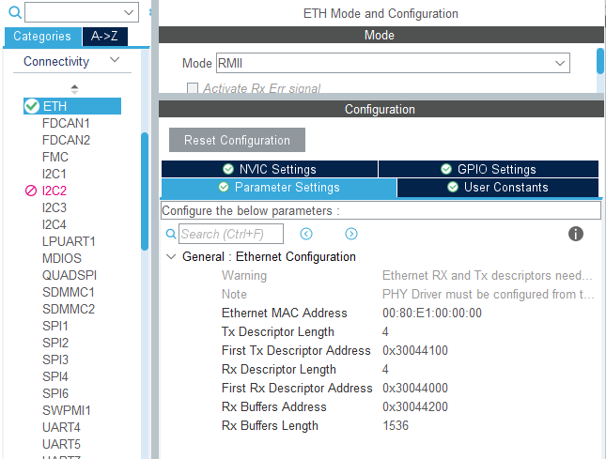Select the disabled I2C2 peripheral
The height and width of the screenshot is (459, 606).
[x=54, y=191]
